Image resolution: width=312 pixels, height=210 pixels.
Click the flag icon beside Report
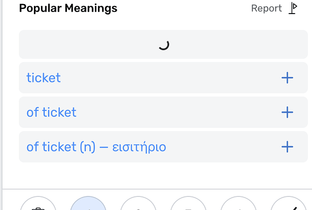[293, 8]
